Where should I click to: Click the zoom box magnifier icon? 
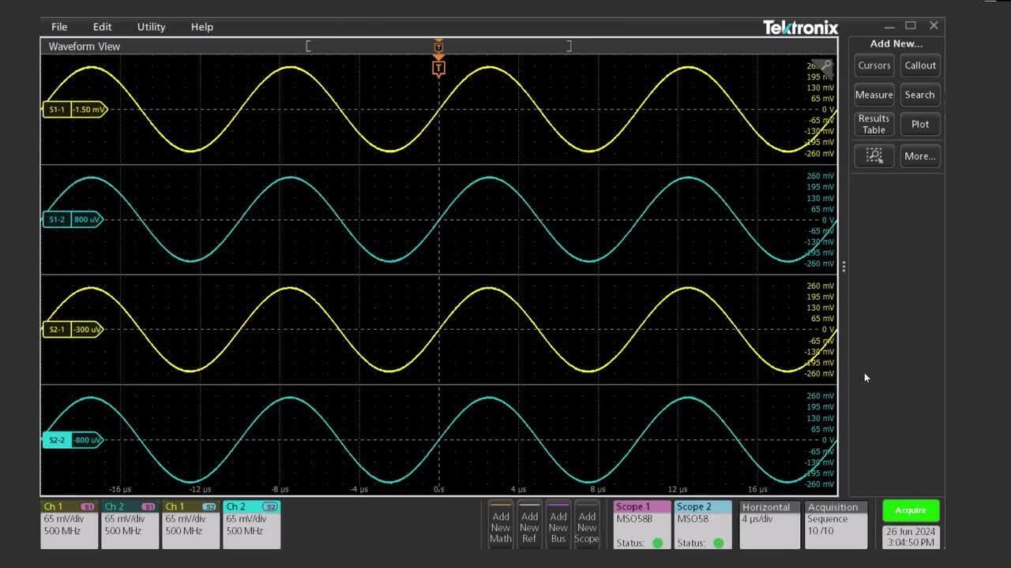pos(874,155)
